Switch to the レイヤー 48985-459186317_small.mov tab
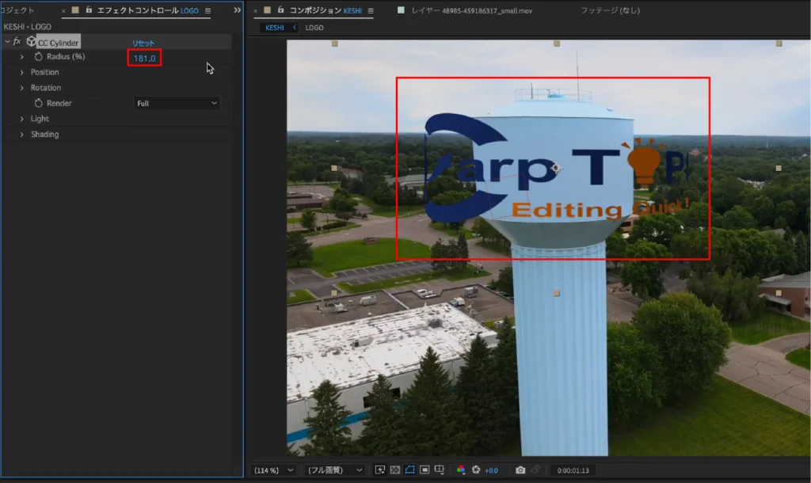This screenshot has height=483, width=811. (x=471, y=10)
